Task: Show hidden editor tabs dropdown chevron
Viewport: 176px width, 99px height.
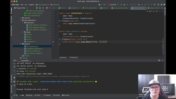Action: click(x=162, y=8)
